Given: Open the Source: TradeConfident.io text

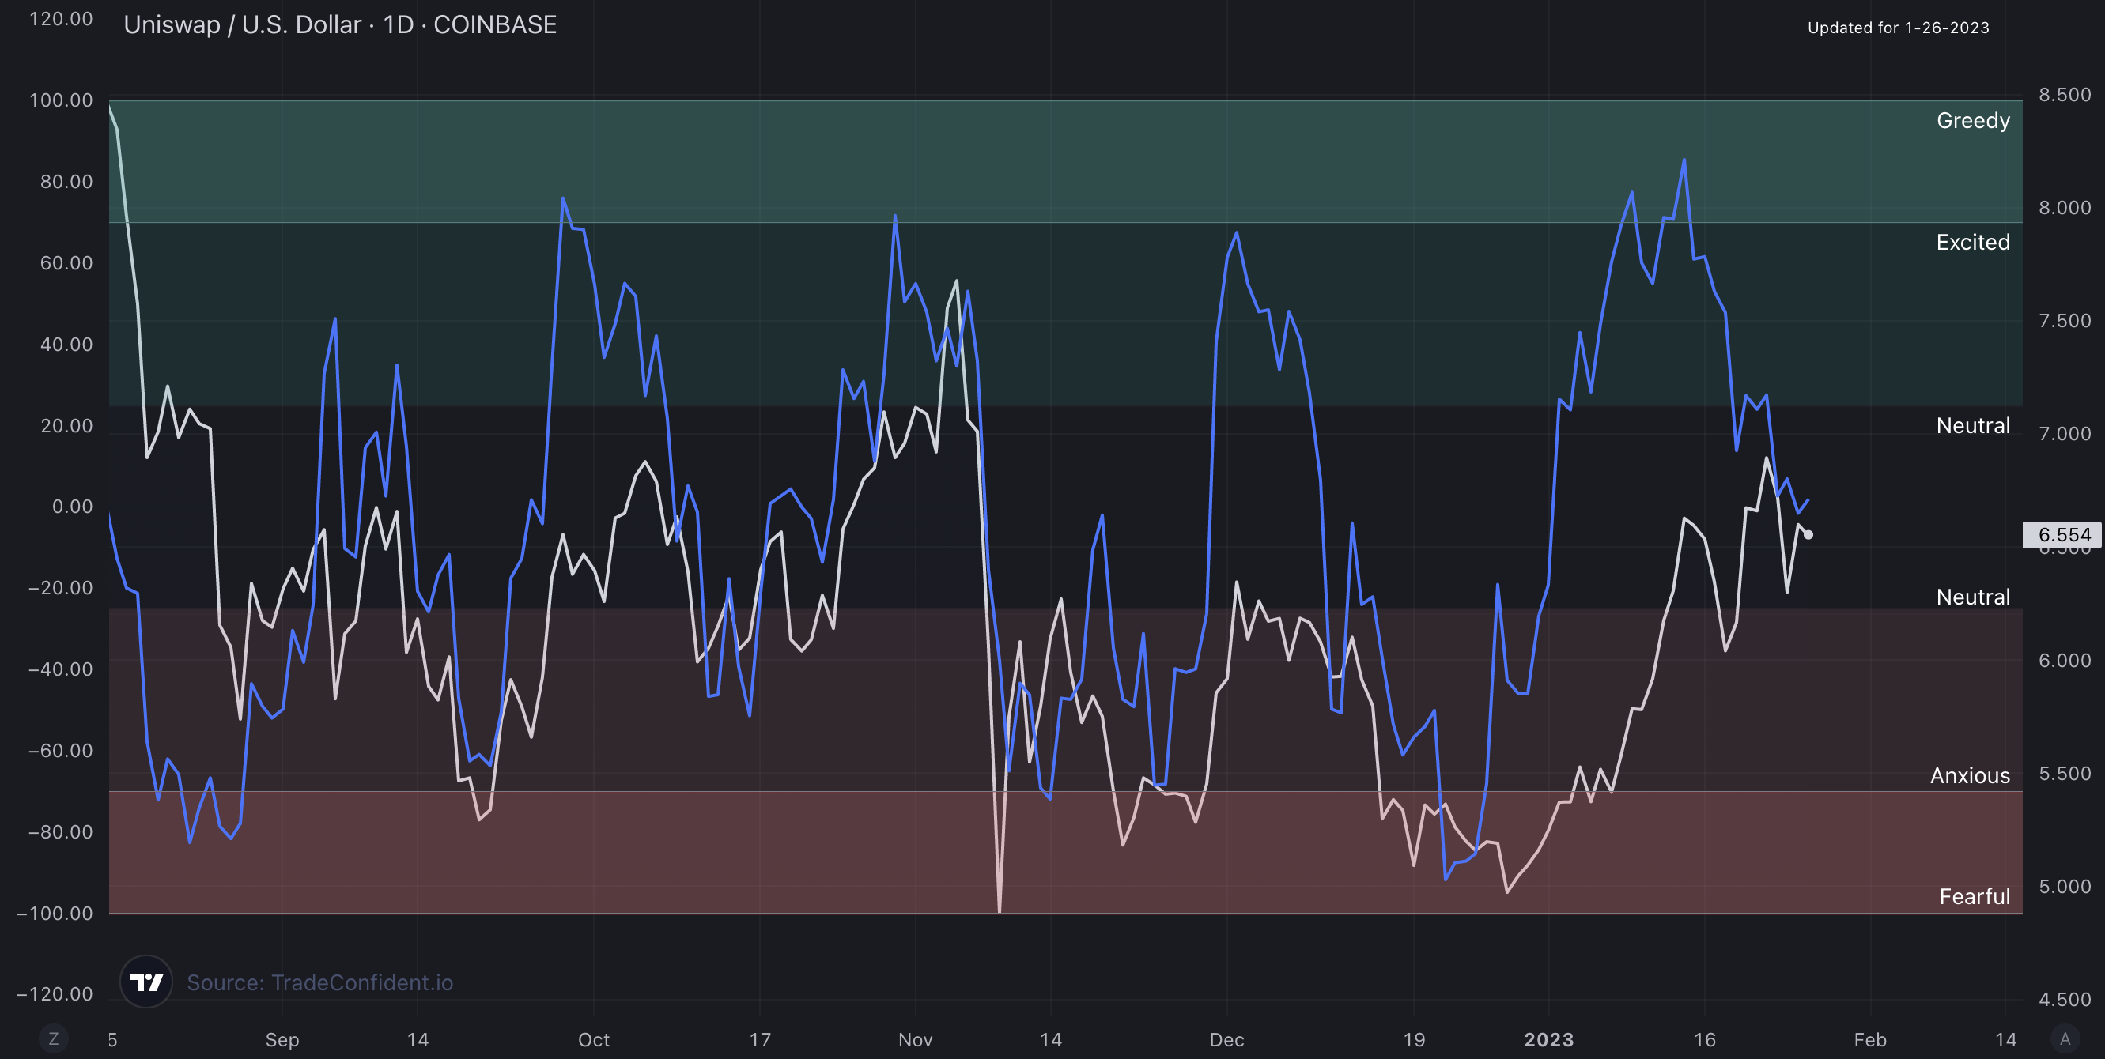Looking at the screenshot, I should [319, 982].
